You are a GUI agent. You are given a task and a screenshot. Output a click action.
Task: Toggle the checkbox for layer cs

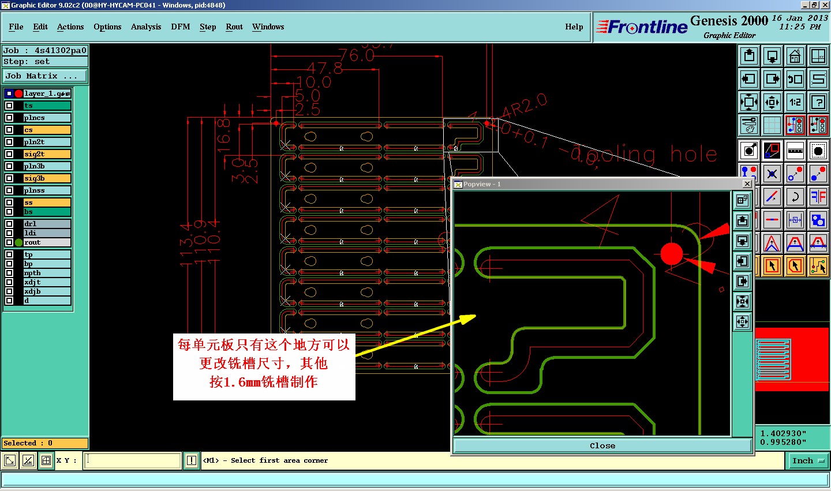(9, 130)
